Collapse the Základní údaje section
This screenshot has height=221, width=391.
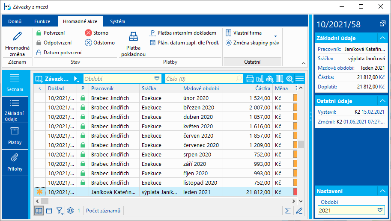click(x=382, y=38)
